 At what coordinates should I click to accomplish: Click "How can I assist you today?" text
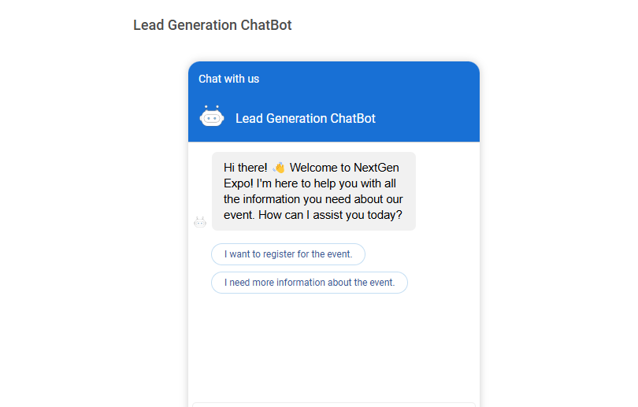pyautogui.click(x=330, y=215)
